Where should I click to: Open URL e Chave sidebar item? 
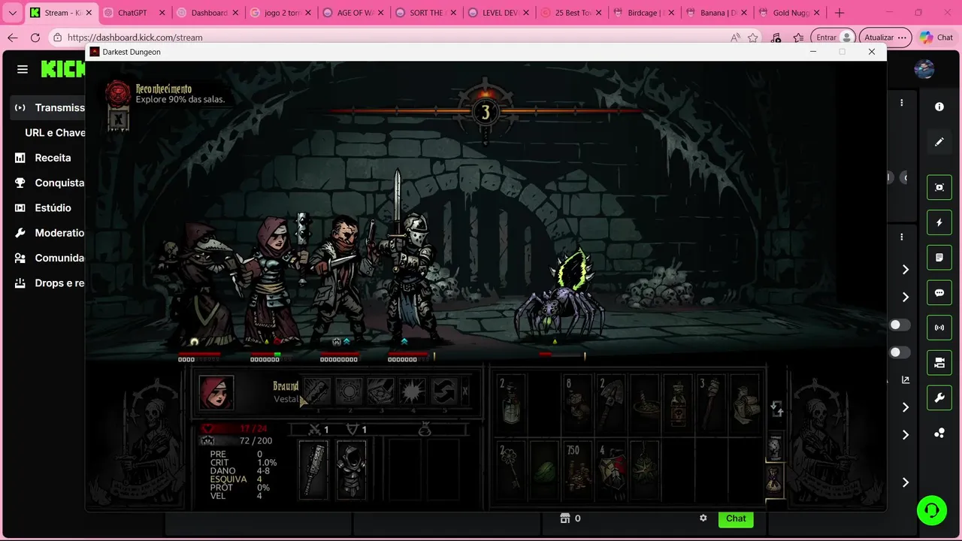(55, 132)
